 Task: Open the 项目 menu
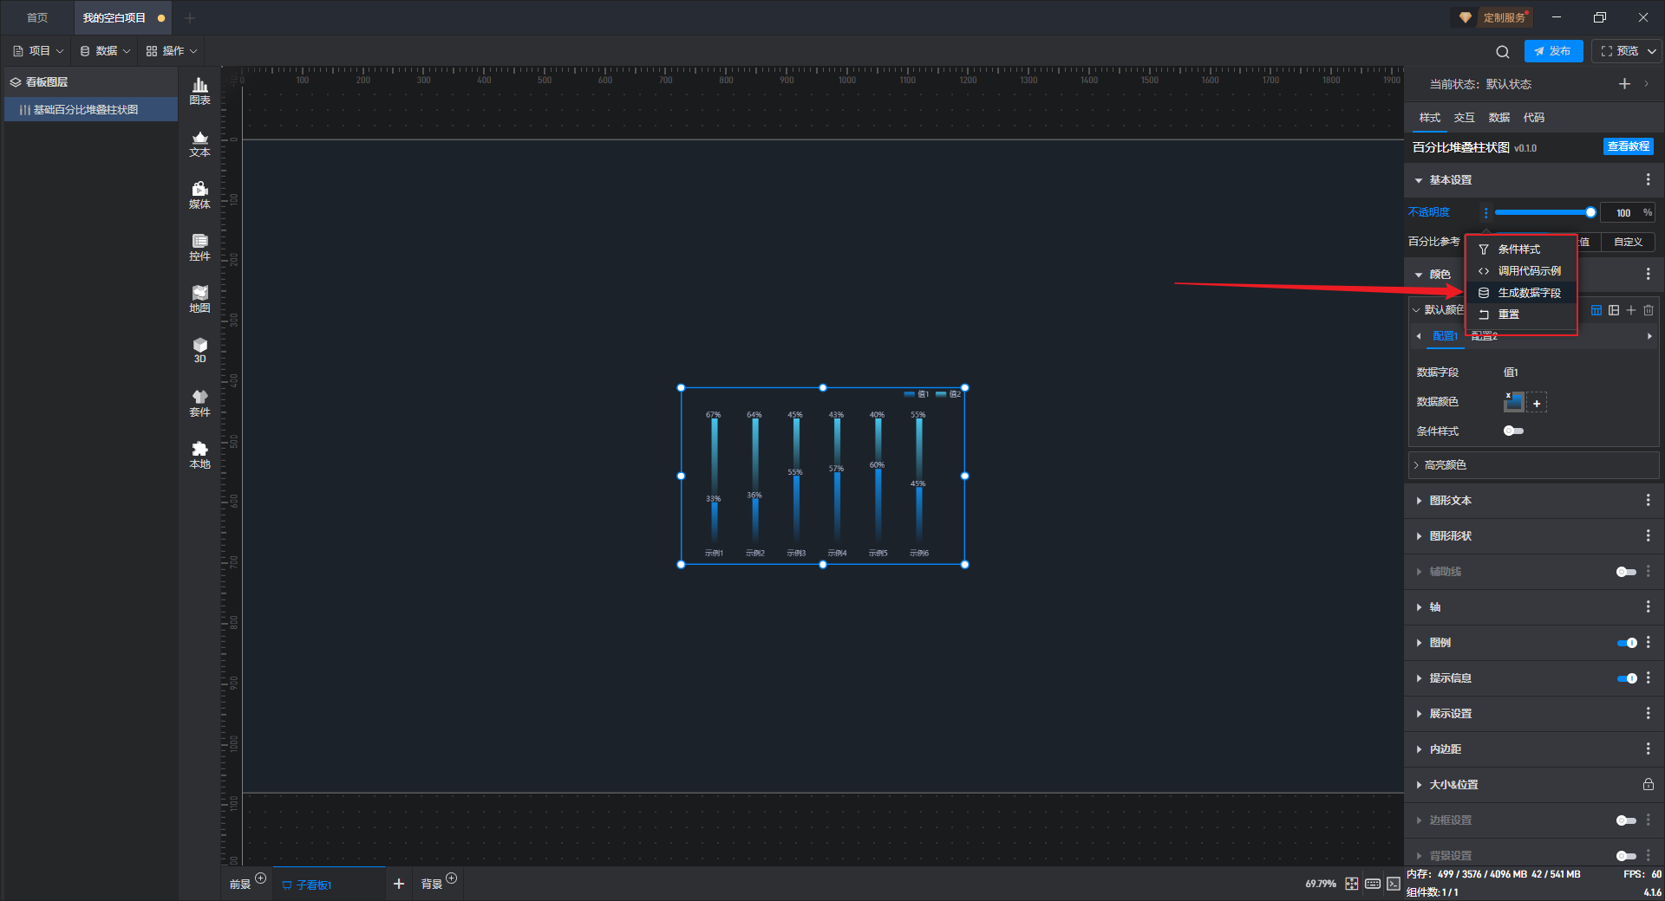38,51
